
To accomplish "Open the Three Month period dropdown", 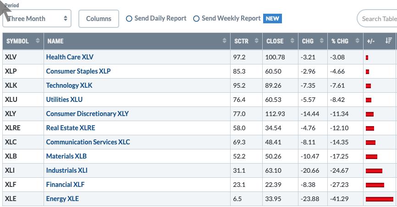I will click(x=37, y=19).
